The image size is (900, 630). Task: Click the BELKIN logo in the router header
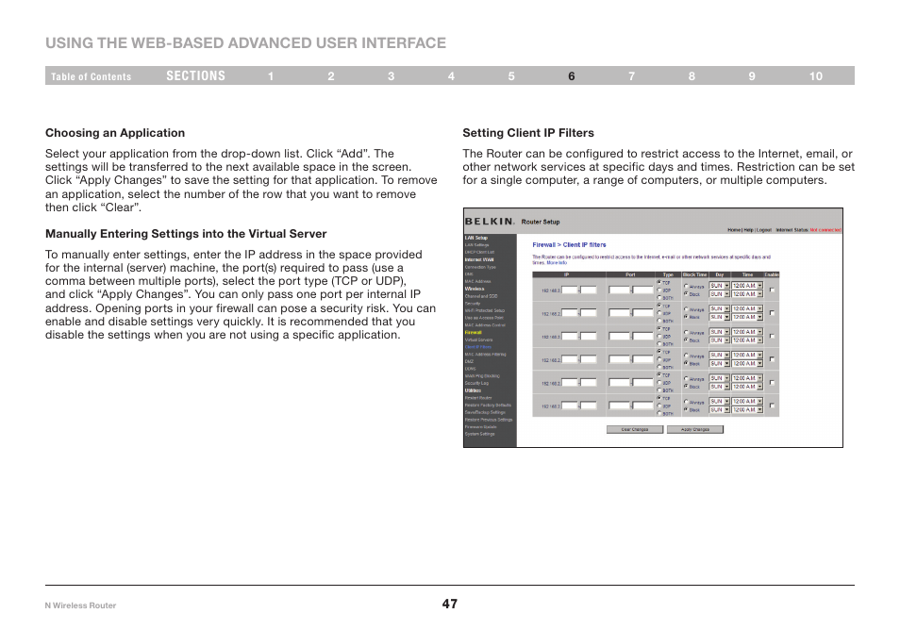pos(490,222)
